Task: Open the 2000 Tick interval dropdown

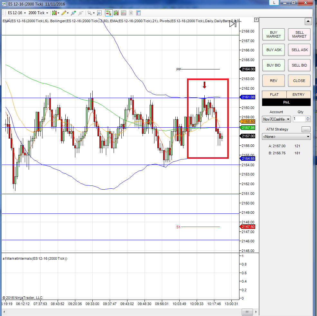Action: coord(38,13)
